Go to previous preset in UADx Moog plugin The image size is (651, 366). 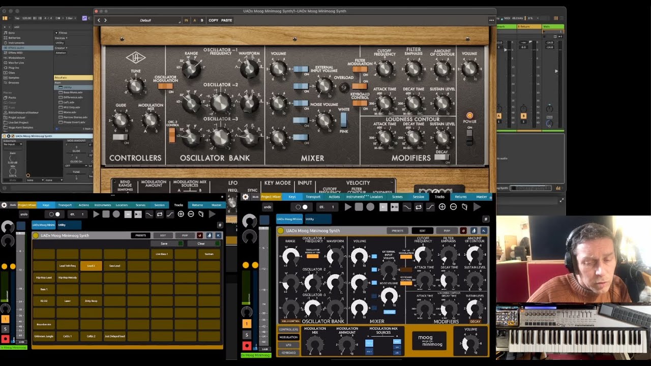coord(99,20)
